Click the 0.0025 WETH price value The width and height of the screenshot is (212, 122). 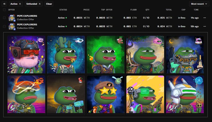82,18
